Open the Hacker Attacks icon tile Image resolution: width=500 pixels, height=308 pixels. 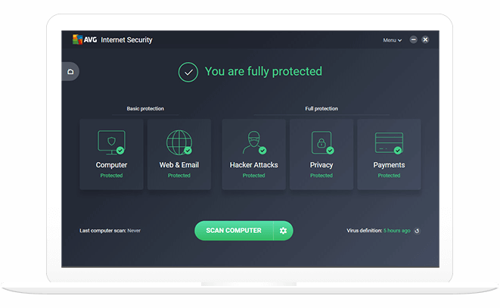(x=253, y=142)
